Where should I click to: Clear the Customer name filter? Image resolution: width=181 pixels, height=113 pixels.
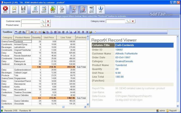click(x=48, y=21)
